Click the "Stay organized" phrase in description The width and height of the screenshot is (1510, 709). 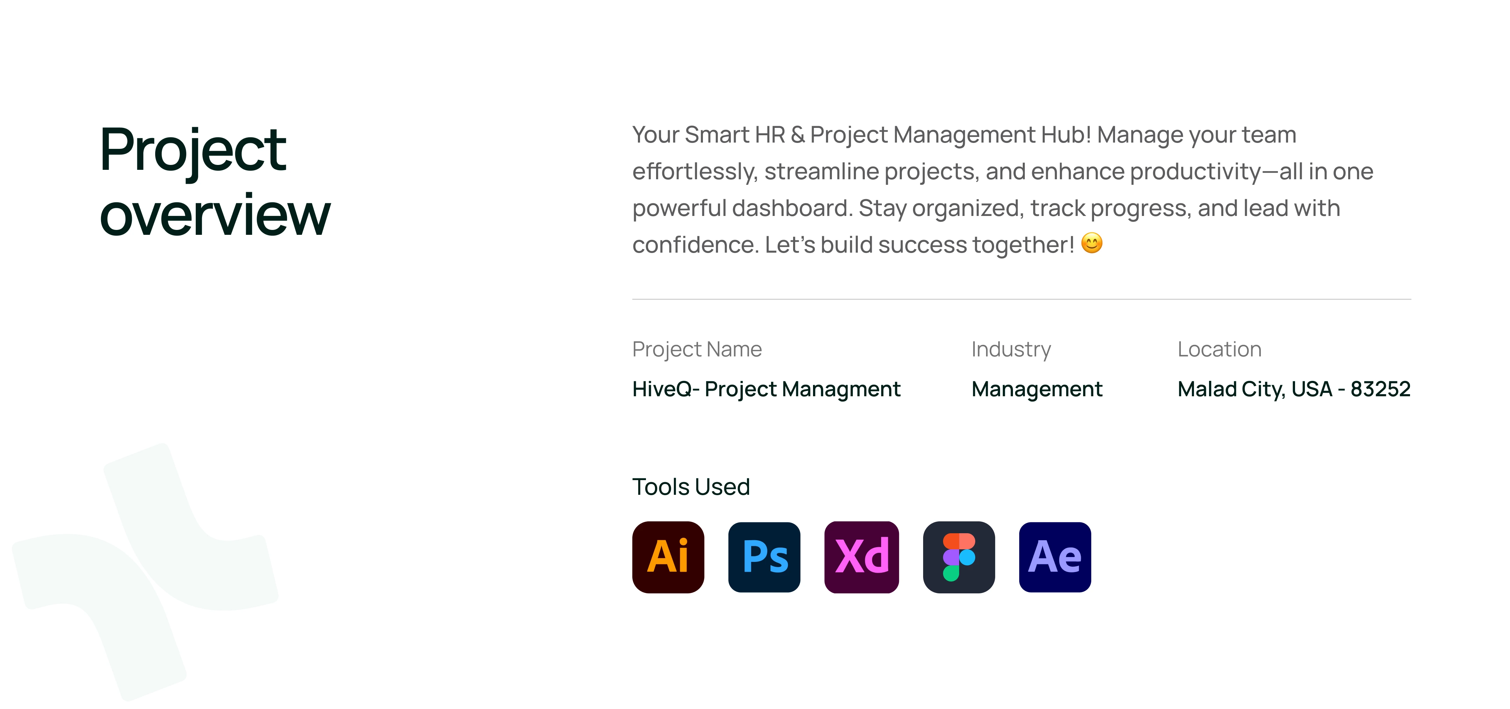pyautogui.click(x=940, y=209)
